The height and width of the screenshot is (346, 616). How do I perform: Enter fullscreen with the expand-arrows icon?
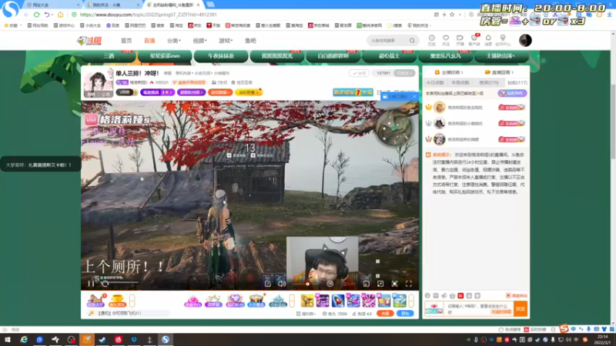[409, 284]
